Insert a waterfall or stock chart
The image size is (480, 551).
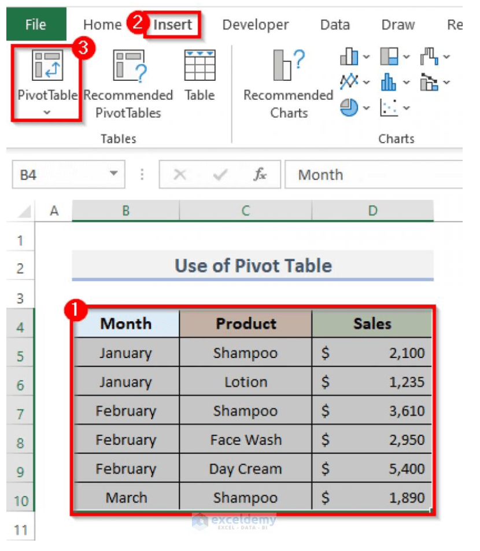(x=429, y=57)
